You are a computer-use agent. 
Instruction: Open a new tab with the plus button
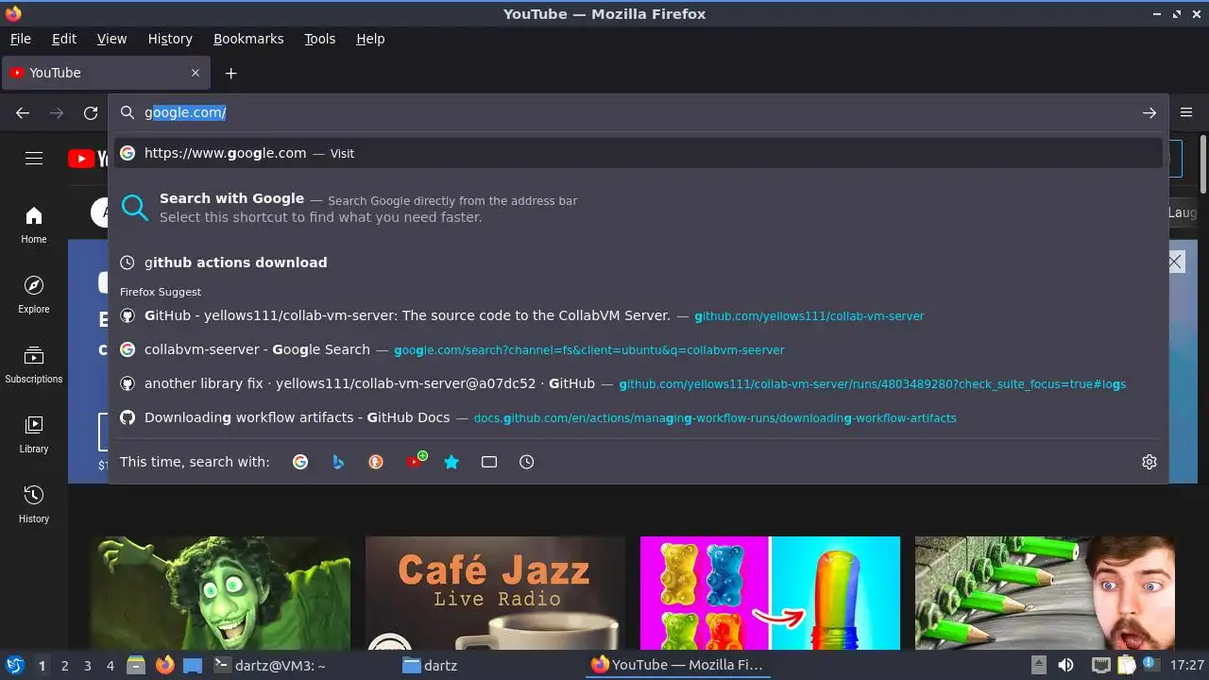click(x=230, y=73)
